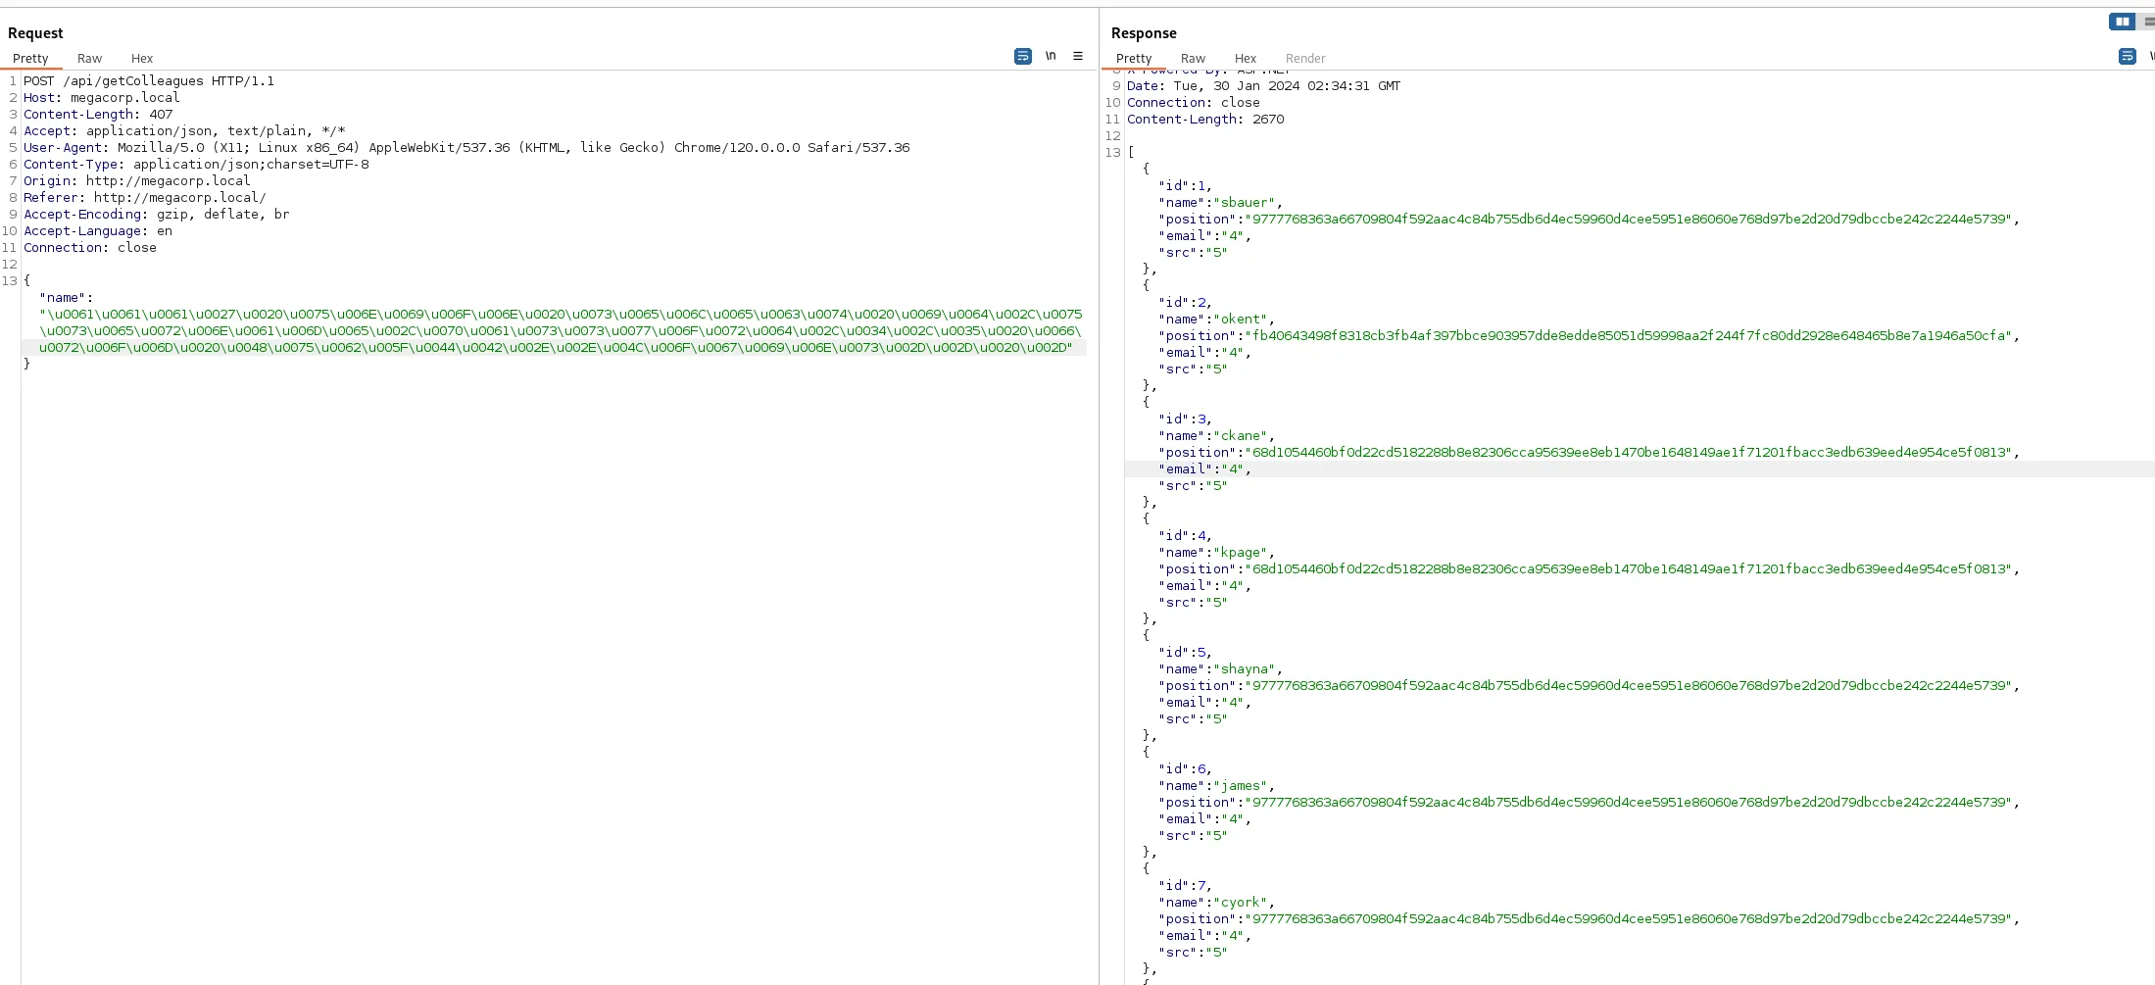
Task: Click the Host: megacorp.local header line
Action: click(102, 98)
